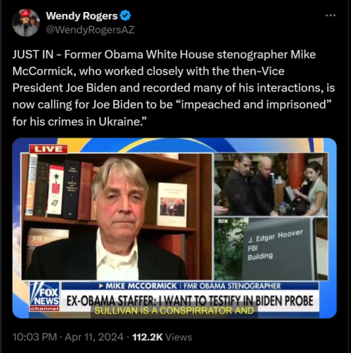Click the Ex-Obama Staffer headline chyron

coord(190,301)
